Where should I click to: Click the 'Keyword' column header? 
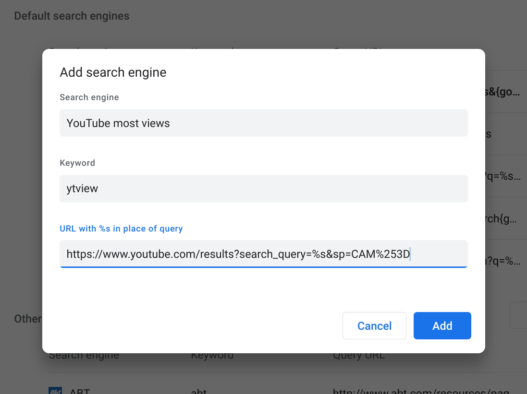pyautogui.click(x=212, y=355)
